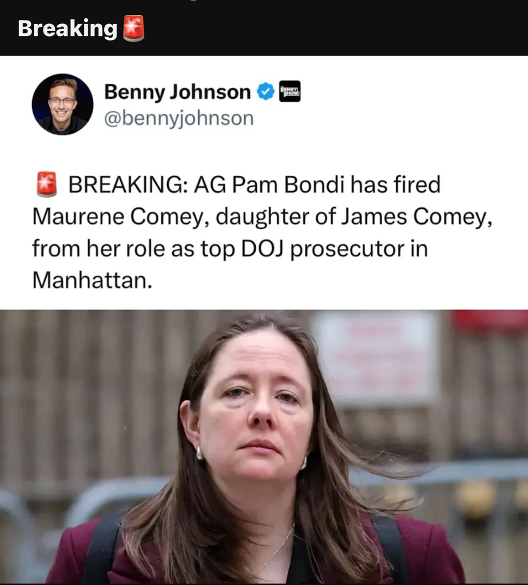The height and width of the screenshot is (585, 528).
Task: Click the word Manhattan. in tweet
Action: click(92, 280)
